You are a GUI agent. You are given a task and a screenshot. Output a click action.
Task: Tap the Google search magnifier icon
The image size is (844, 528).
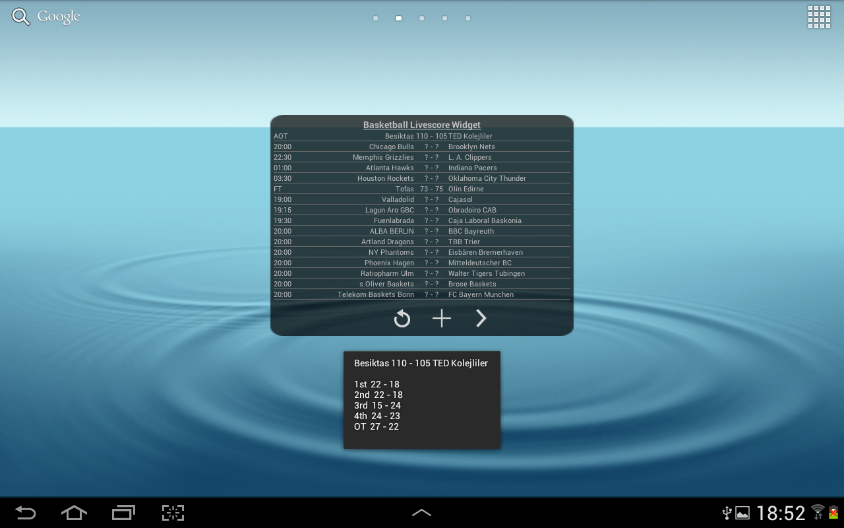pyautogui.click(x=21, y=17)
